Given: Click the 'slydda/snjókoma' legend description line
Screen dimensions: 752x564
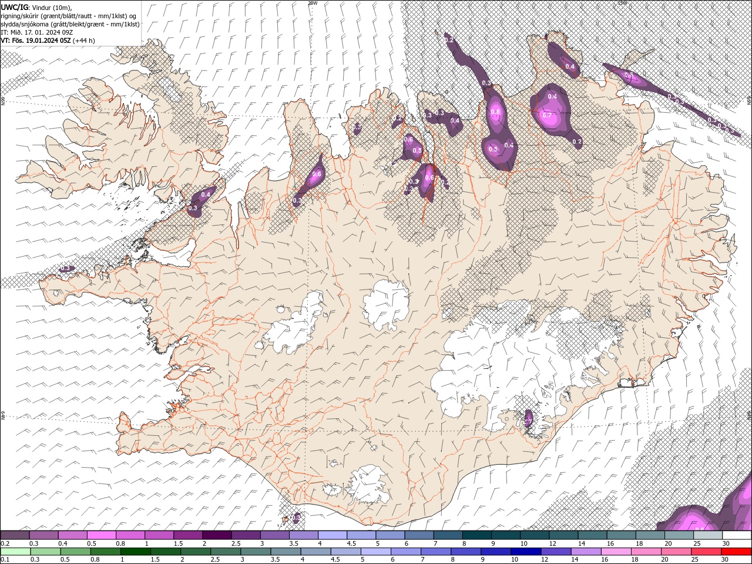Looking at the screenshot, I should (70, 24).
